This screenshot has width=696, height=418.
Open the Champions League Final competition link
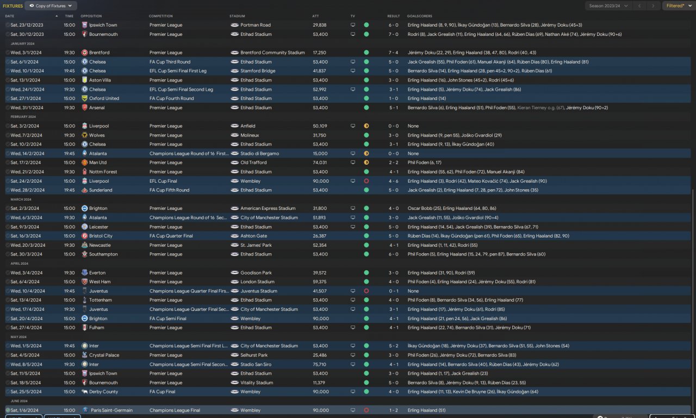pyautogui.click(x=175, y=410)
